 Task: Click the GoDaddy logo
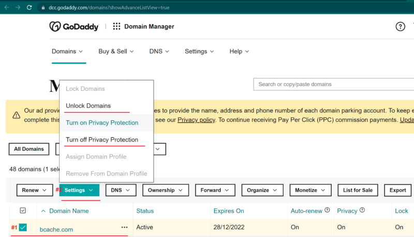pyautogui.click(x=74, y=26)
